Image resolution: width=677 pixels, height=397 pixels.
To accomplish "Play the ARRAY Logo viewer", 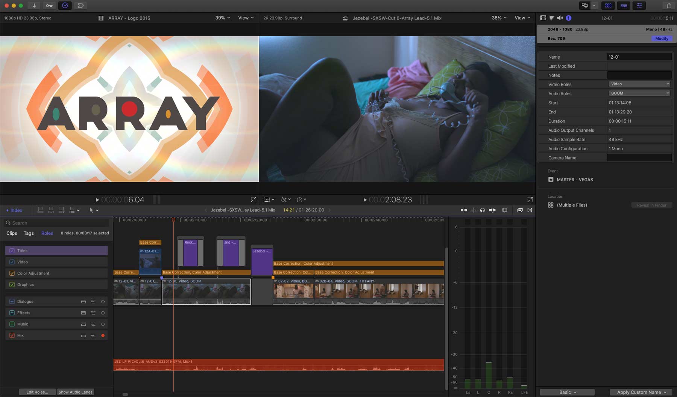I will [97, 200].
